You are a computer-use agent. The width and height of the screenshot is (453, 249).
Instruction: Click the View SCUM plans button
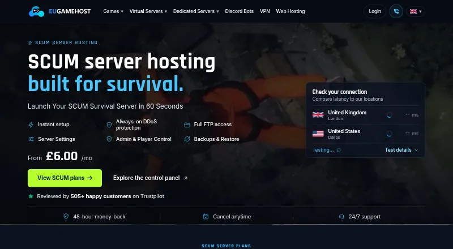65,178
